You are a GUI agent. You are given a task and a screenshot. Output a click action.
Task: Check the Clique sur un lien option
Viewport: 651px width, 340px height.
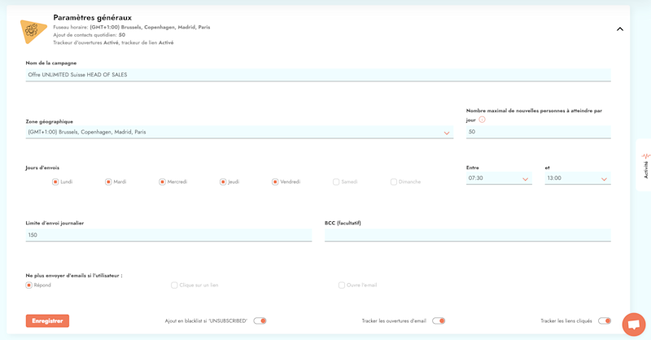pyautogui.click(x=174, y=286)
